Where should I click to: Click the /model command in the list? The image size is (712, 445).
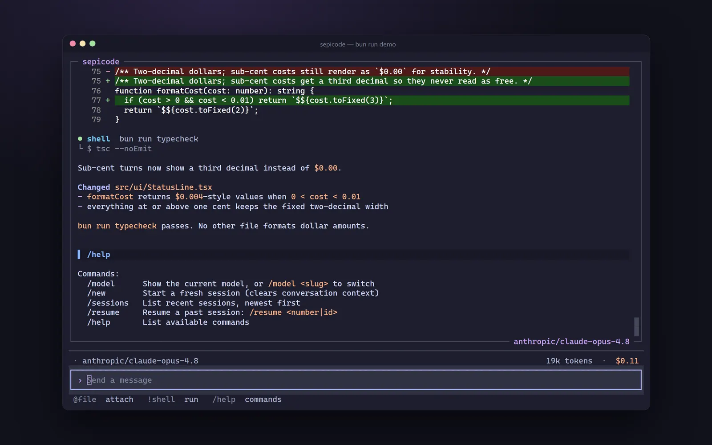point(101,284)
